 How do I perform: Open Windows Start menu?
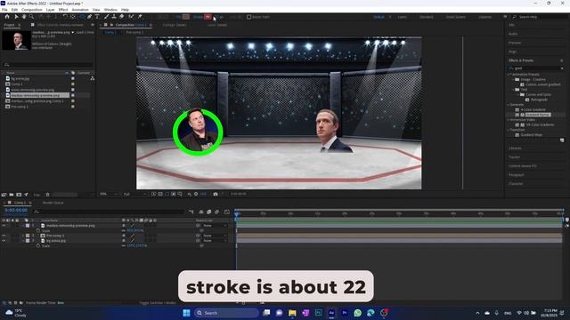pos(186,313)
